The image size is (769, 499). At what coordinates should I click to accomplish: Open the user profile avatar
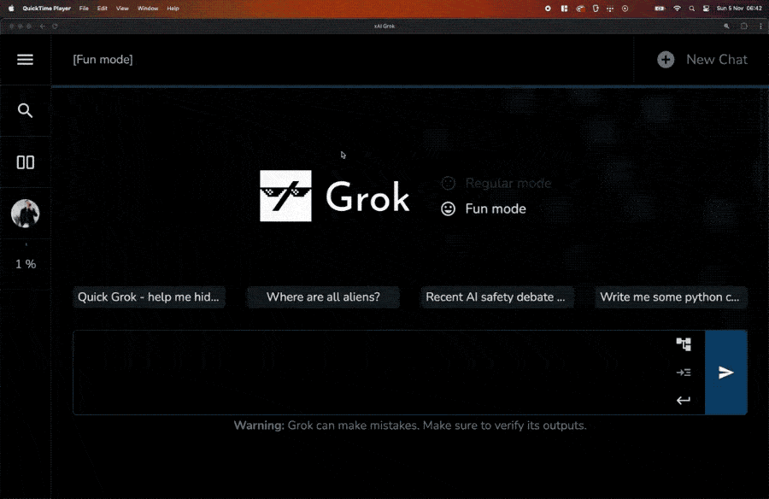pos(25,214)
